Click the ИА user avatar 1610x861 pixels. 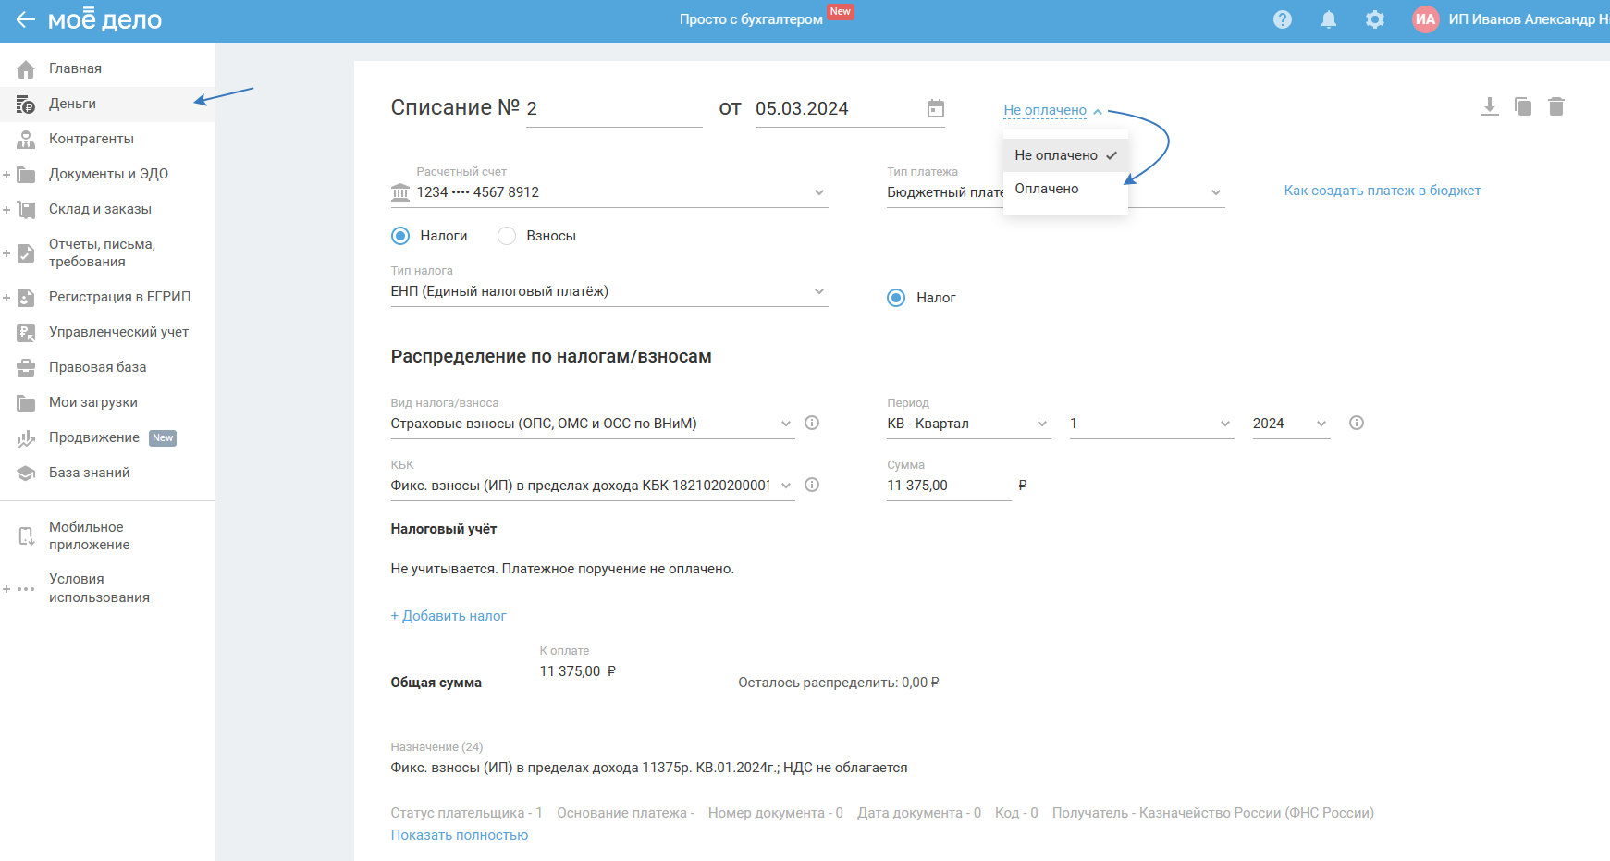(1426, 19)
